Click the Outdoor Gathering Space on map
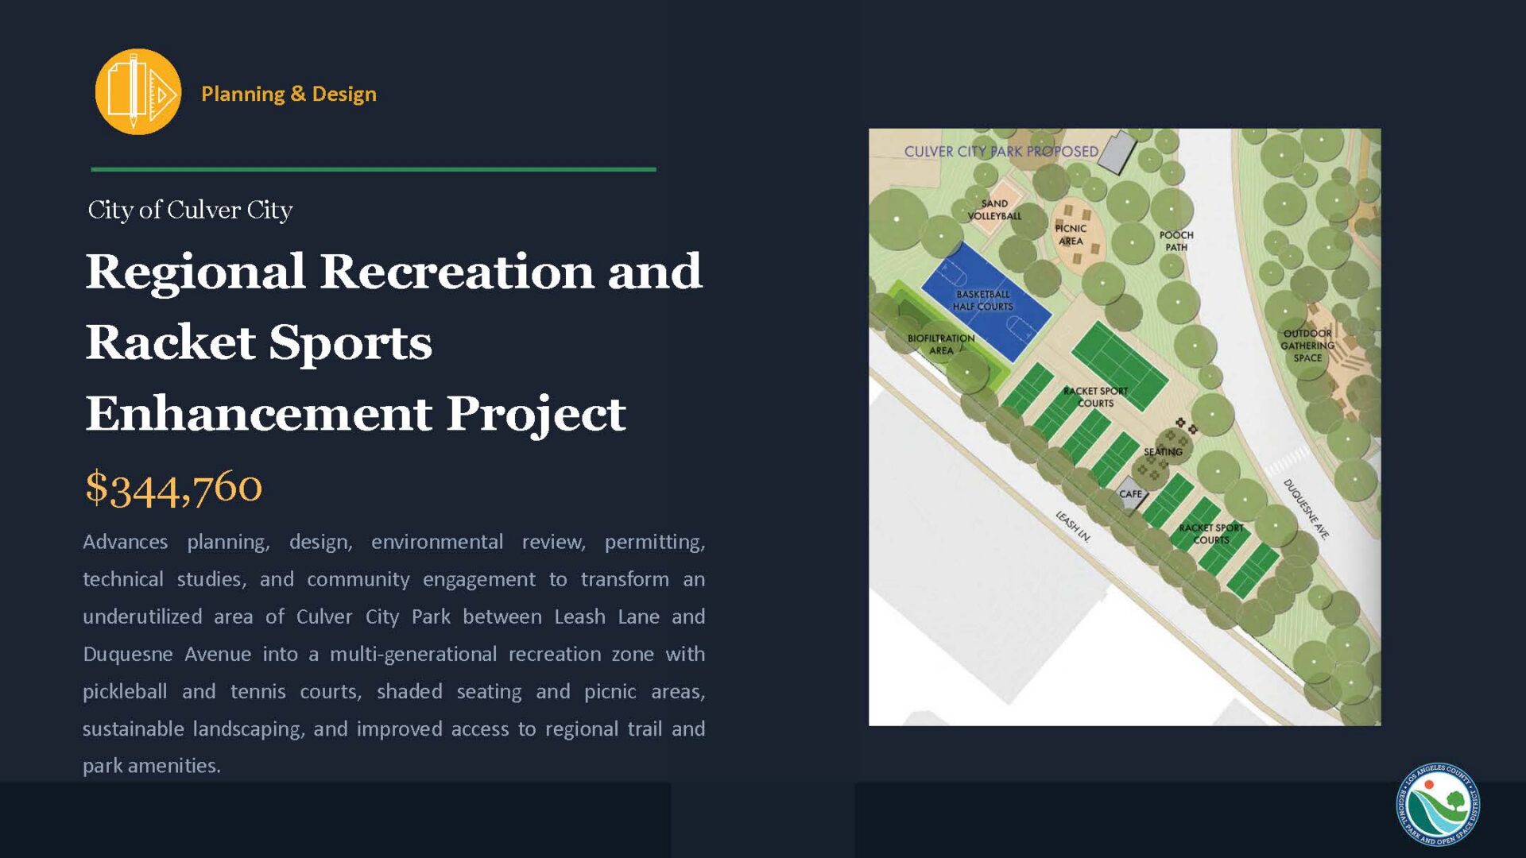Image resolution: width=1526 pixels, height=858 pixels. coord(1308,346)
